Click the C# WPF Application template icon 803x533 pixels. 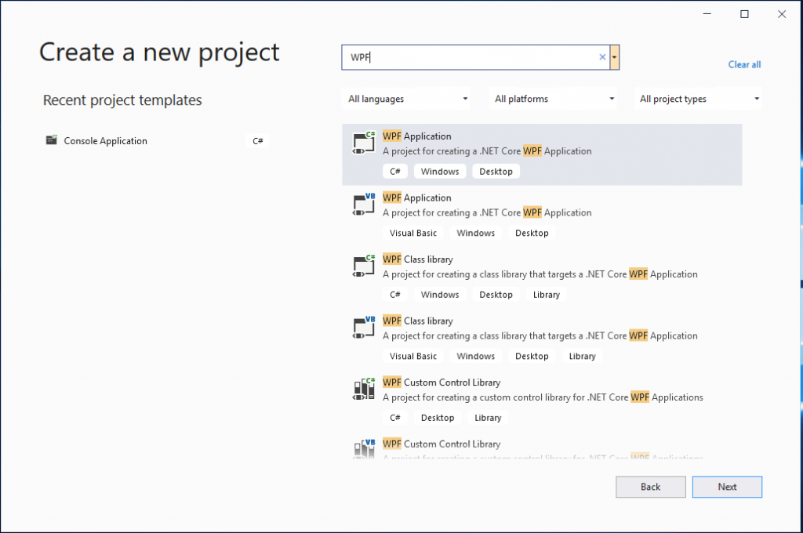coord(363,143)
